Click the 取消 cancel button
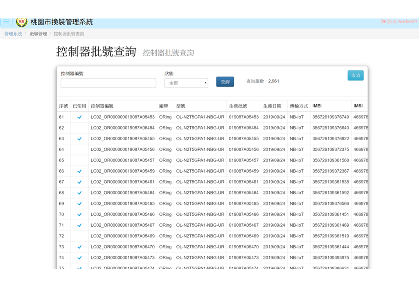 click(x=356, y=75)
